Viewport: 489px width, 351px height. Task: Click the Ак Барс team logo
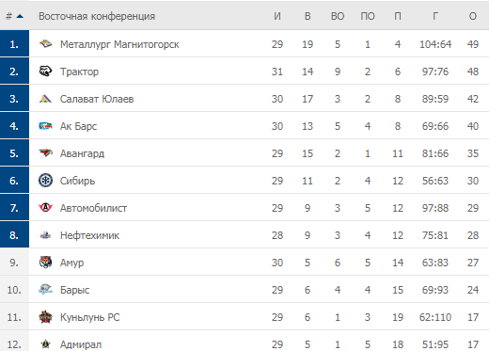pyautogui.click(x=45, y=126)
